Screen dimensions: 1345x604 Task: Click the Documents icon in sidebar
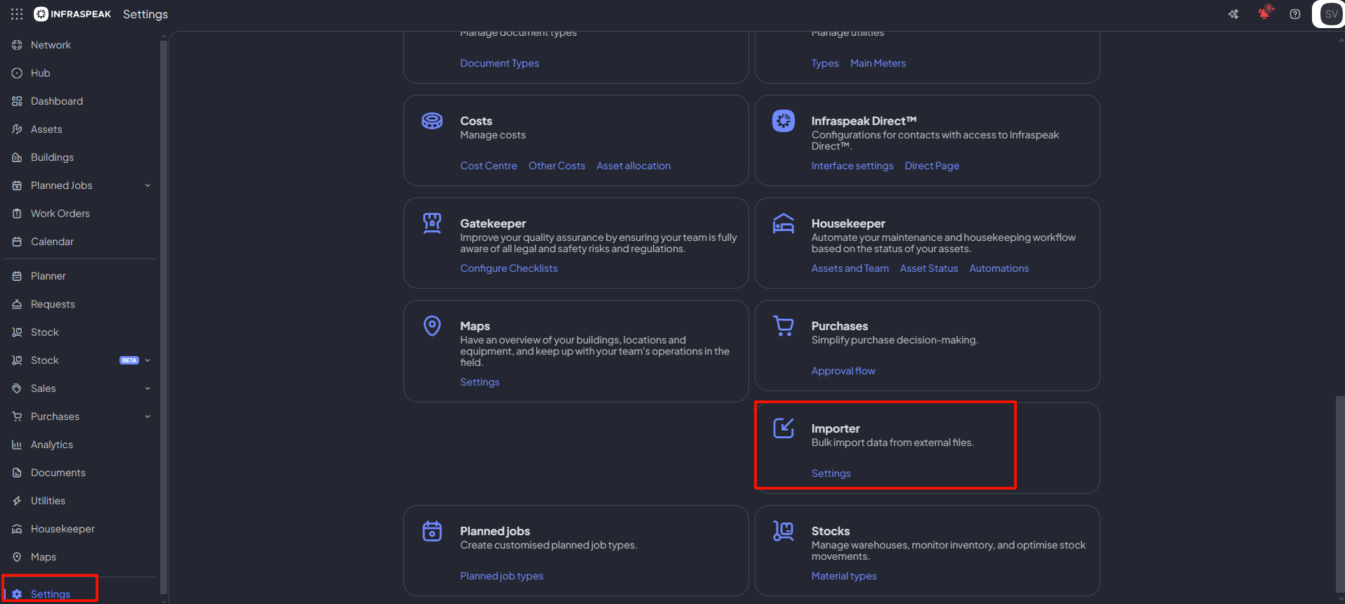[x=17, y=473]
